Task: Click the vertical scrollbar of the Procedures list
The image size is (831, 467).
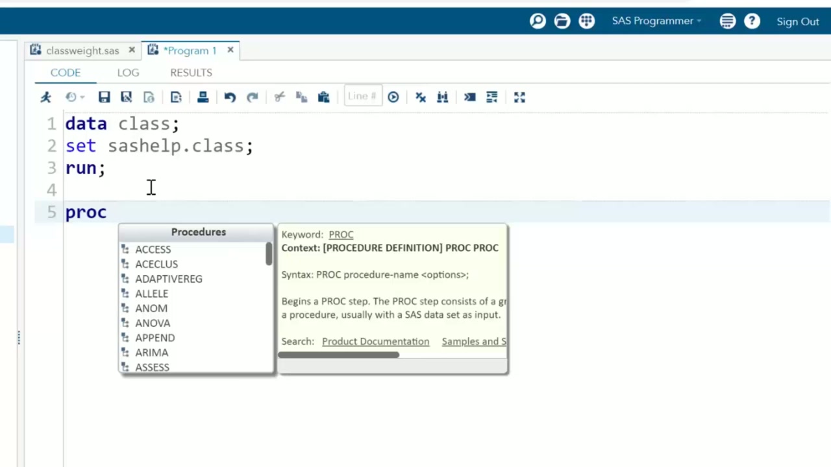Action: pos(269,254)
